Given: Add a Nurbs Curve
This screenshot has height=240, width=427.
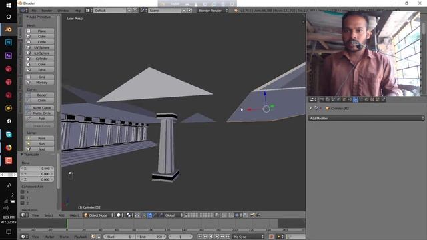Looking at the screenshot, I should (x=40, y=108).
